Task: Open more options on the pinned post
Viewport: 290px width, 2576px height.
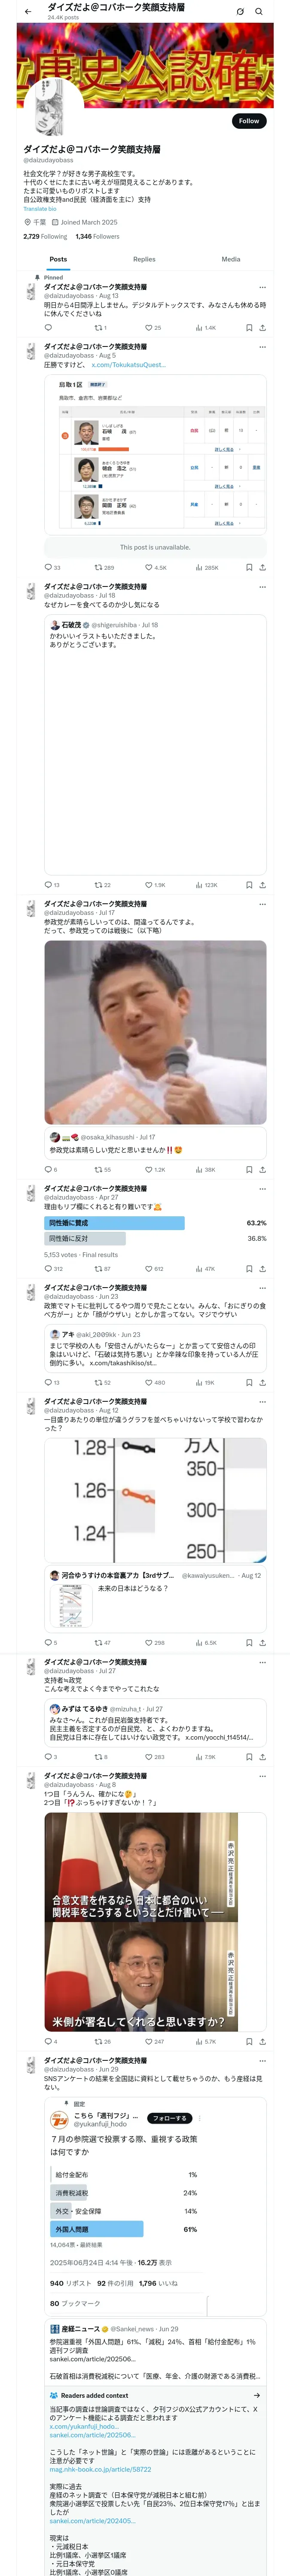Action: [262, 287]
